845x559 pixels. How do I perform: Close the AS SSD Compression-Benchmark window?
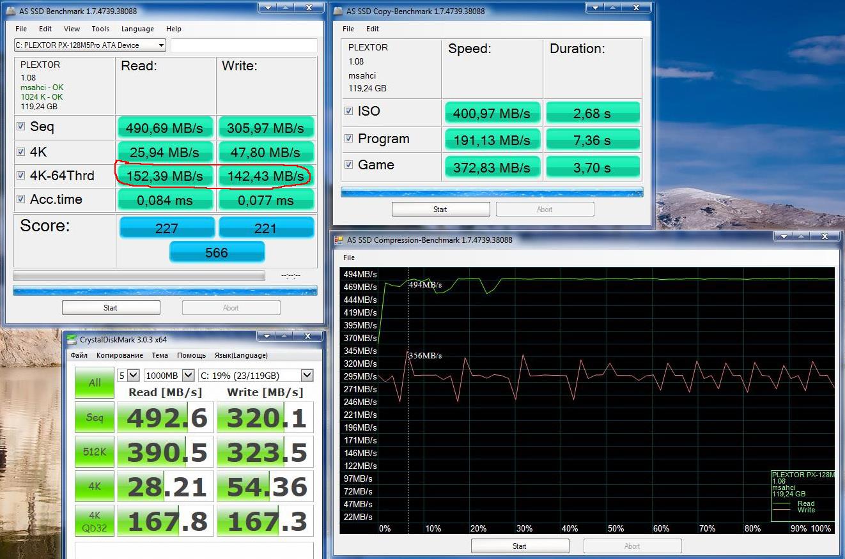[825, 236]
